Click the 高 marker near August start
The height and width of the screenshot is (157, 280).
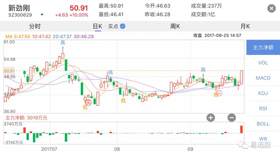tap(111, 72)
